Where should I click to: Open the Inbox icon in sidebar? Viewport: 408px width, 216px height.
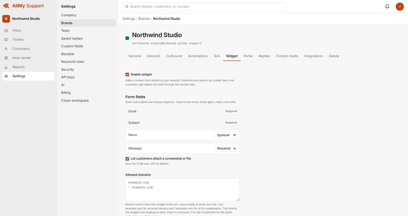(6, 30)
